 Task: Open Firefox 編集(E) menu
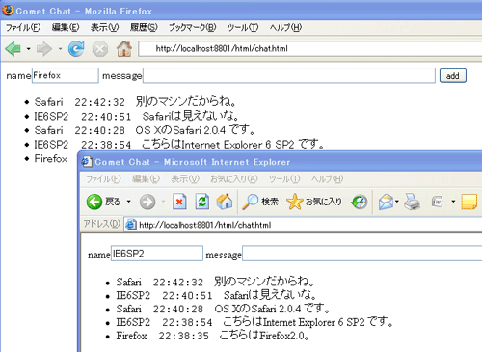point(66,28)
